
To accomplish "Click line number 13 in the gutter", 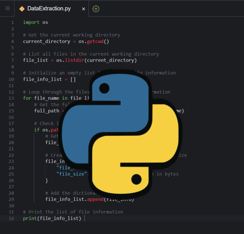I will tap(11, 98).
